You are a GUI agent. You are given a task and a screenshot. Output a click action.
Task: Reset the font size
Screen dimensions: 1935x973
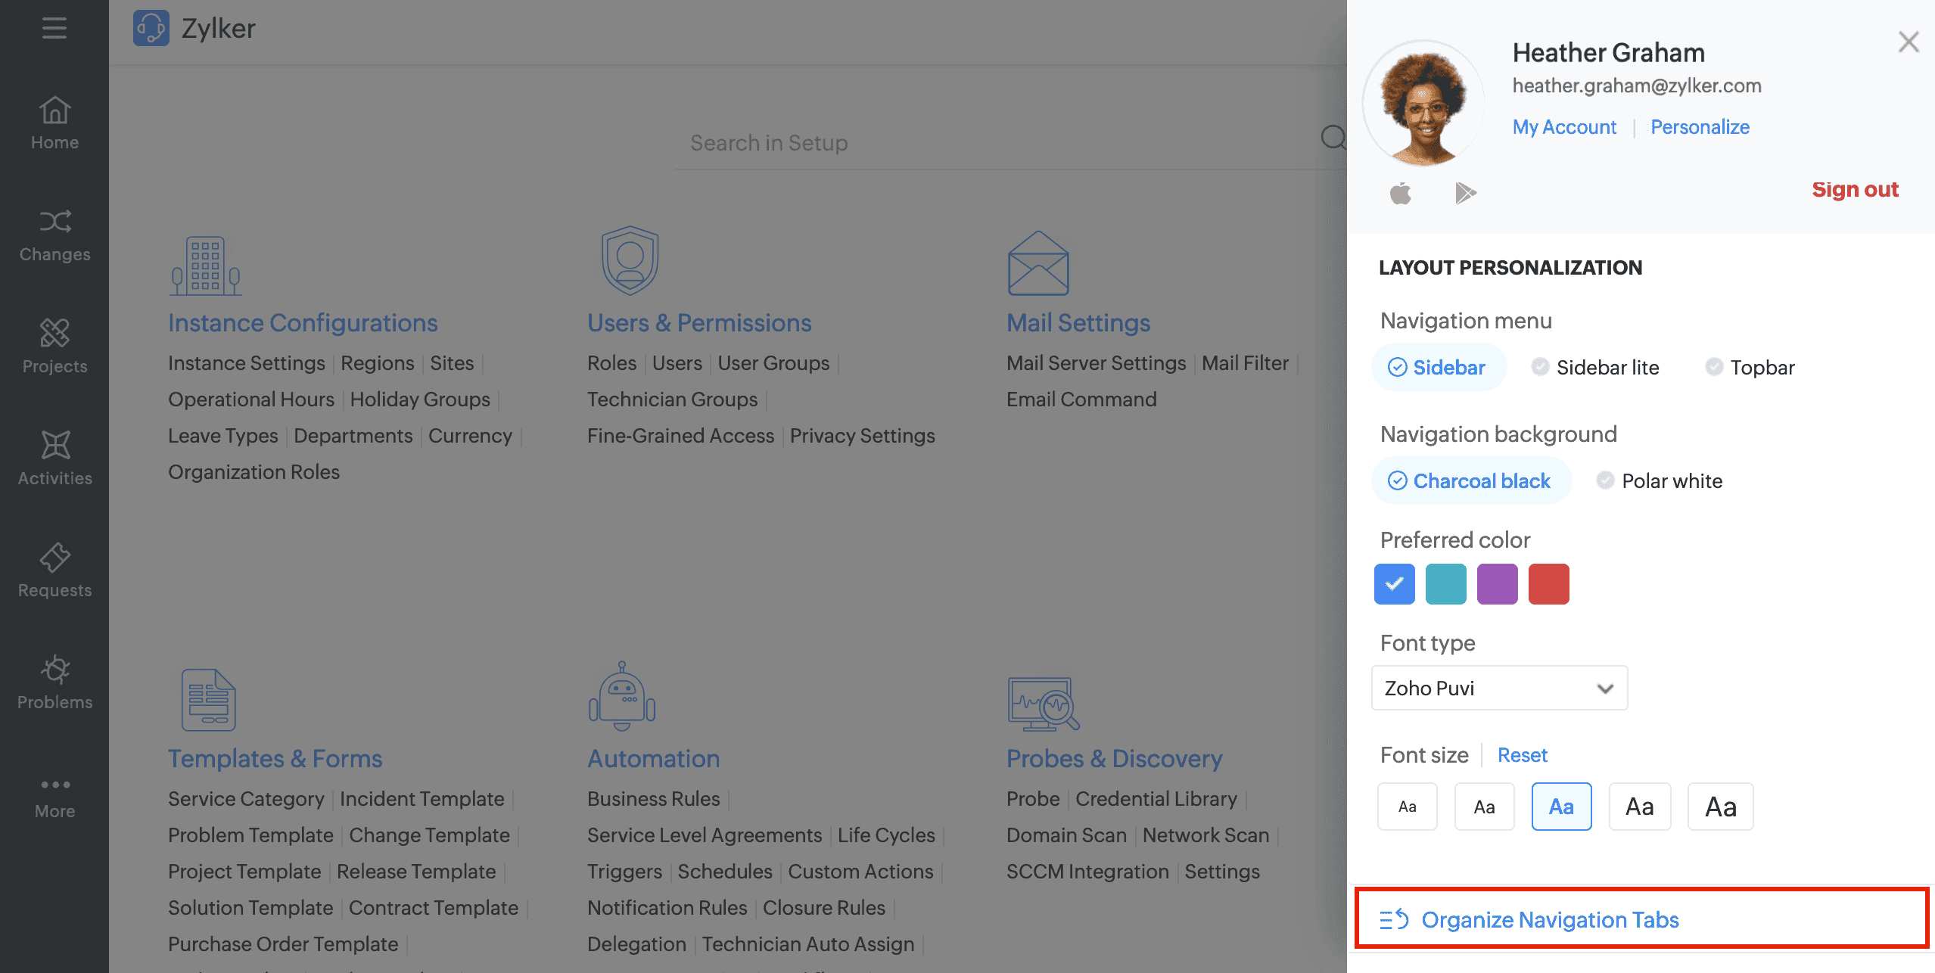[1522, 755]
